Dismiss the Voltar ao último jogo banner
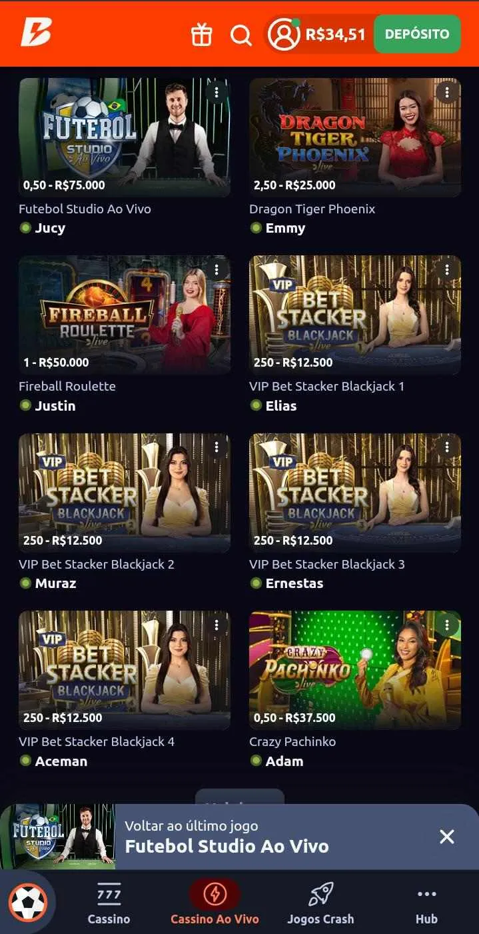 pyautogui.click(x=447, y=837)
